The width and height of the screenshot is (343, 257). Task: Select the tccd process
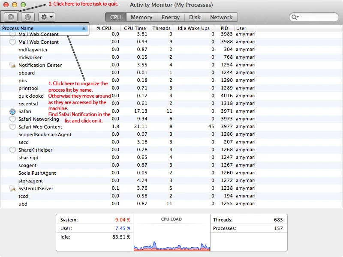click(x=171, y=196)
